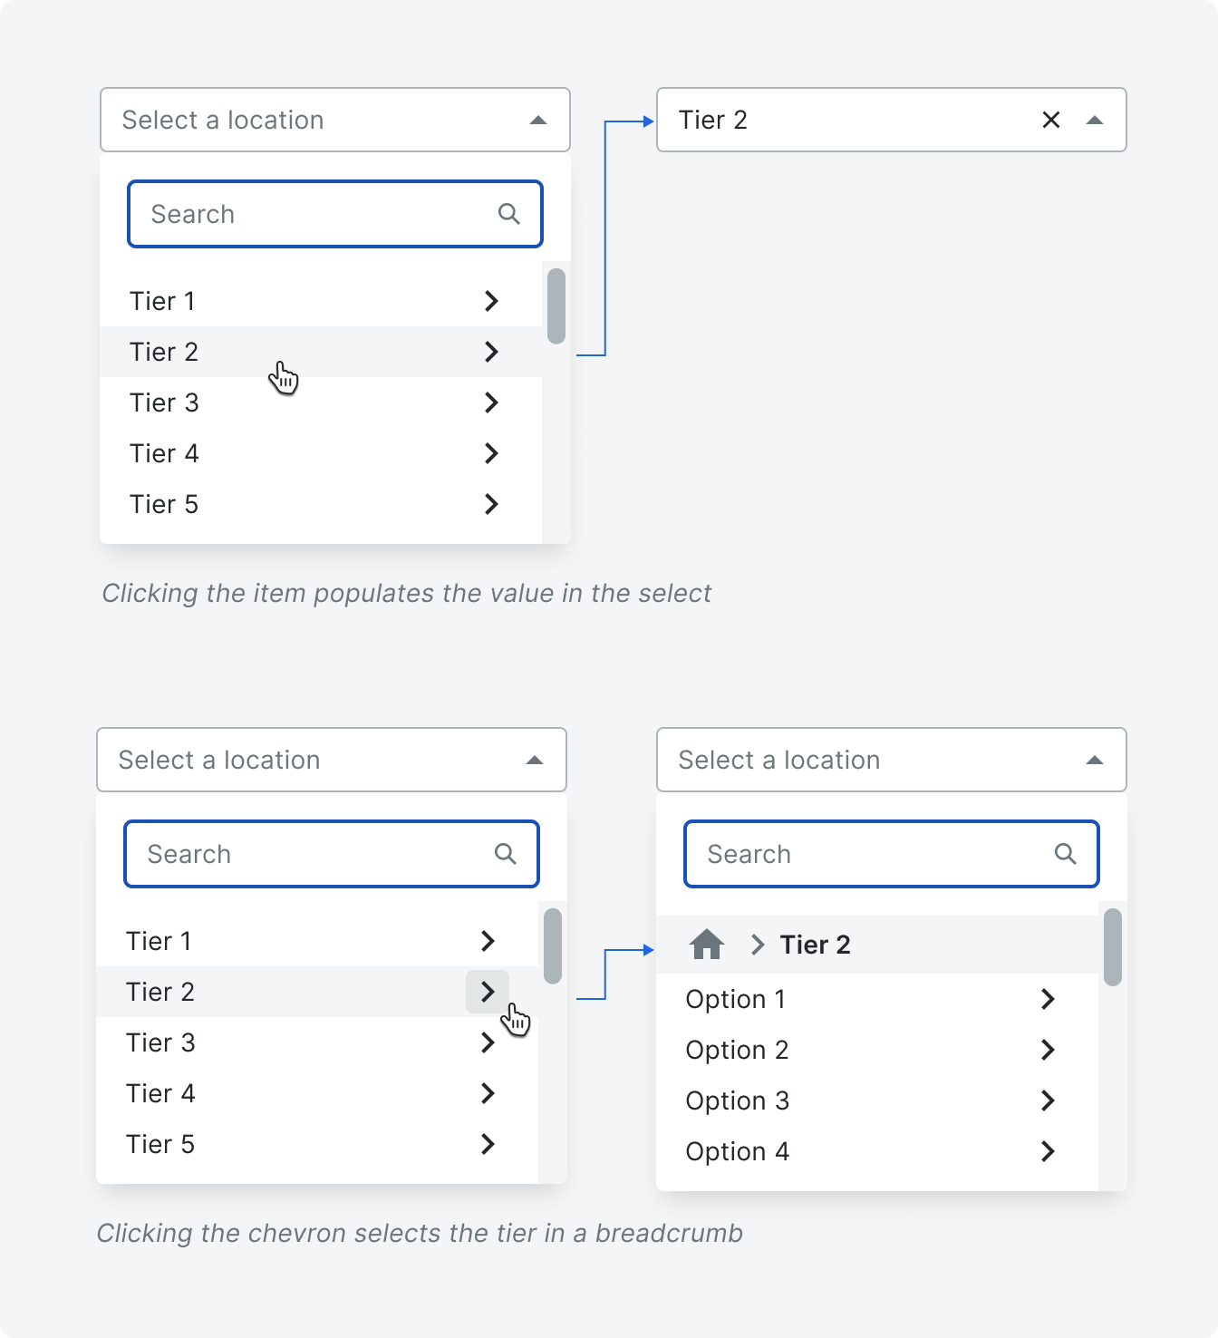Click the scrollbar thumb in top-left list
Viewport: 1218px width, 1338px height.
coord(556,306)
